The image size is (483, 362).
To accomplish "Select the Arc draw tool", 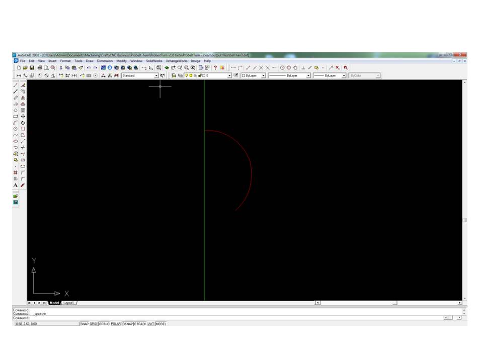I will tap(16, 123).
